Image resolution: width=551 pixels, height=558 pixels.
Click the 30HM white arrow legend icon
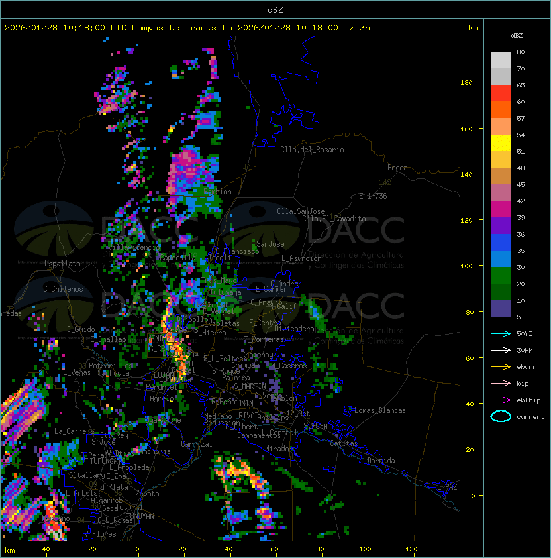(x=501, y=350)
